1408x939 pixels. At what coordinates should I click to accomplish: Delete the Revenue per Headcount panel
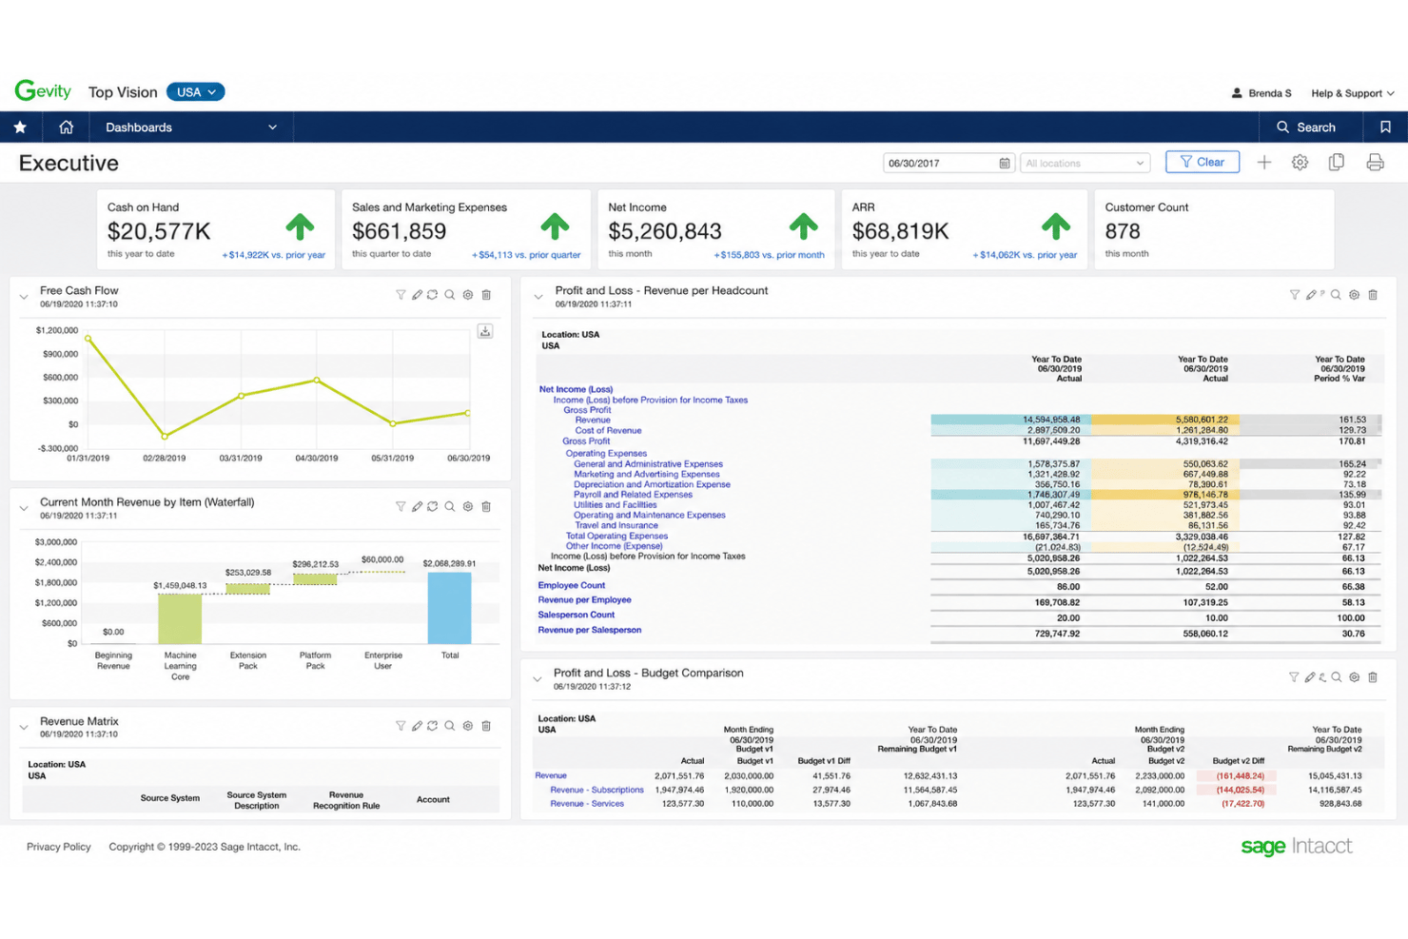tap(1373, 295)
